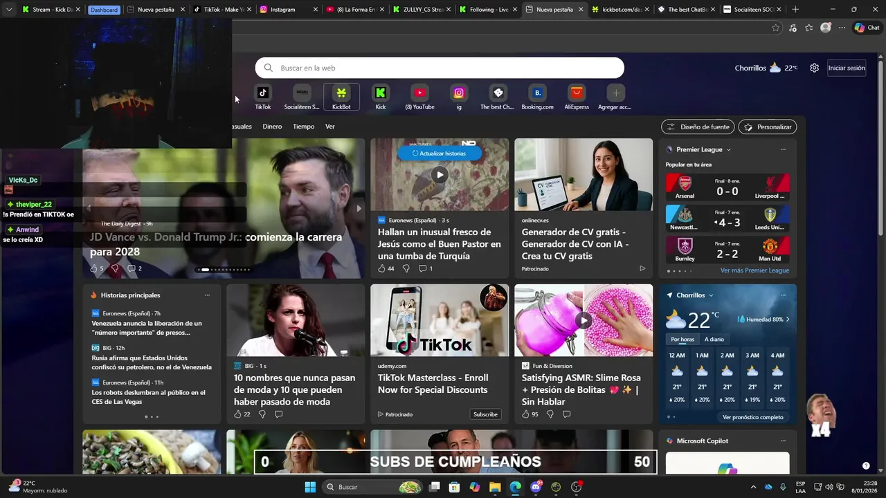This screenshot has height=498, width=886.
Task: Switch to the Tiempo feed tab
Action: tap(303, 127)
